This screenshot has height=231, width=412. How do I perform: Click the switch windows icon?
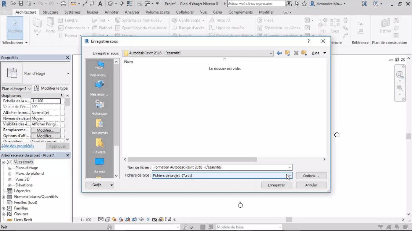(148, 4)
